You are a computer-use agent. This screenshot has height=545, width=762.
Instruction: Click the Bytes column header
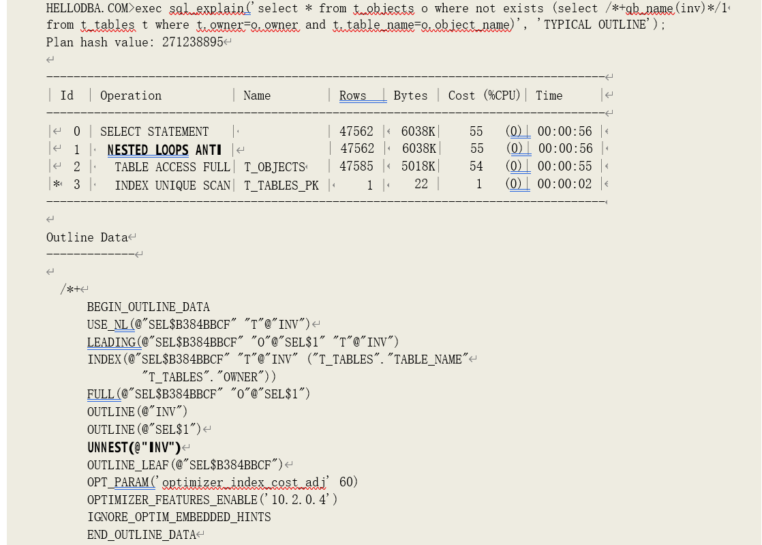410,95
